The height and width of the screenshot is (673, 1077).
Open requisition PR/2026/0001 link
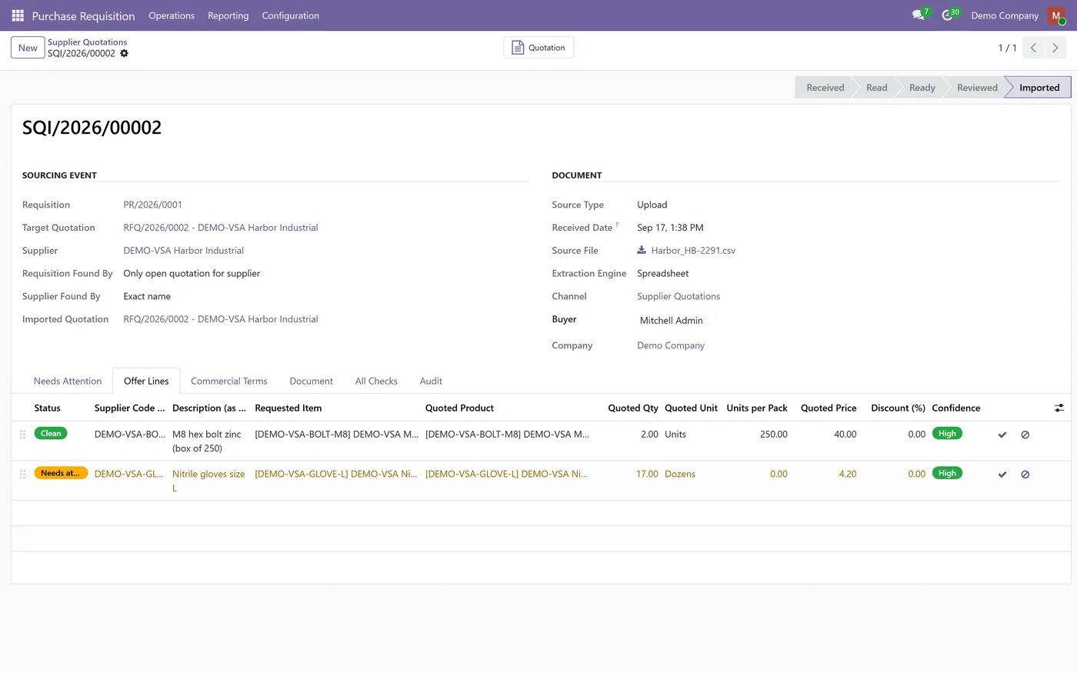tap(153, 205)
